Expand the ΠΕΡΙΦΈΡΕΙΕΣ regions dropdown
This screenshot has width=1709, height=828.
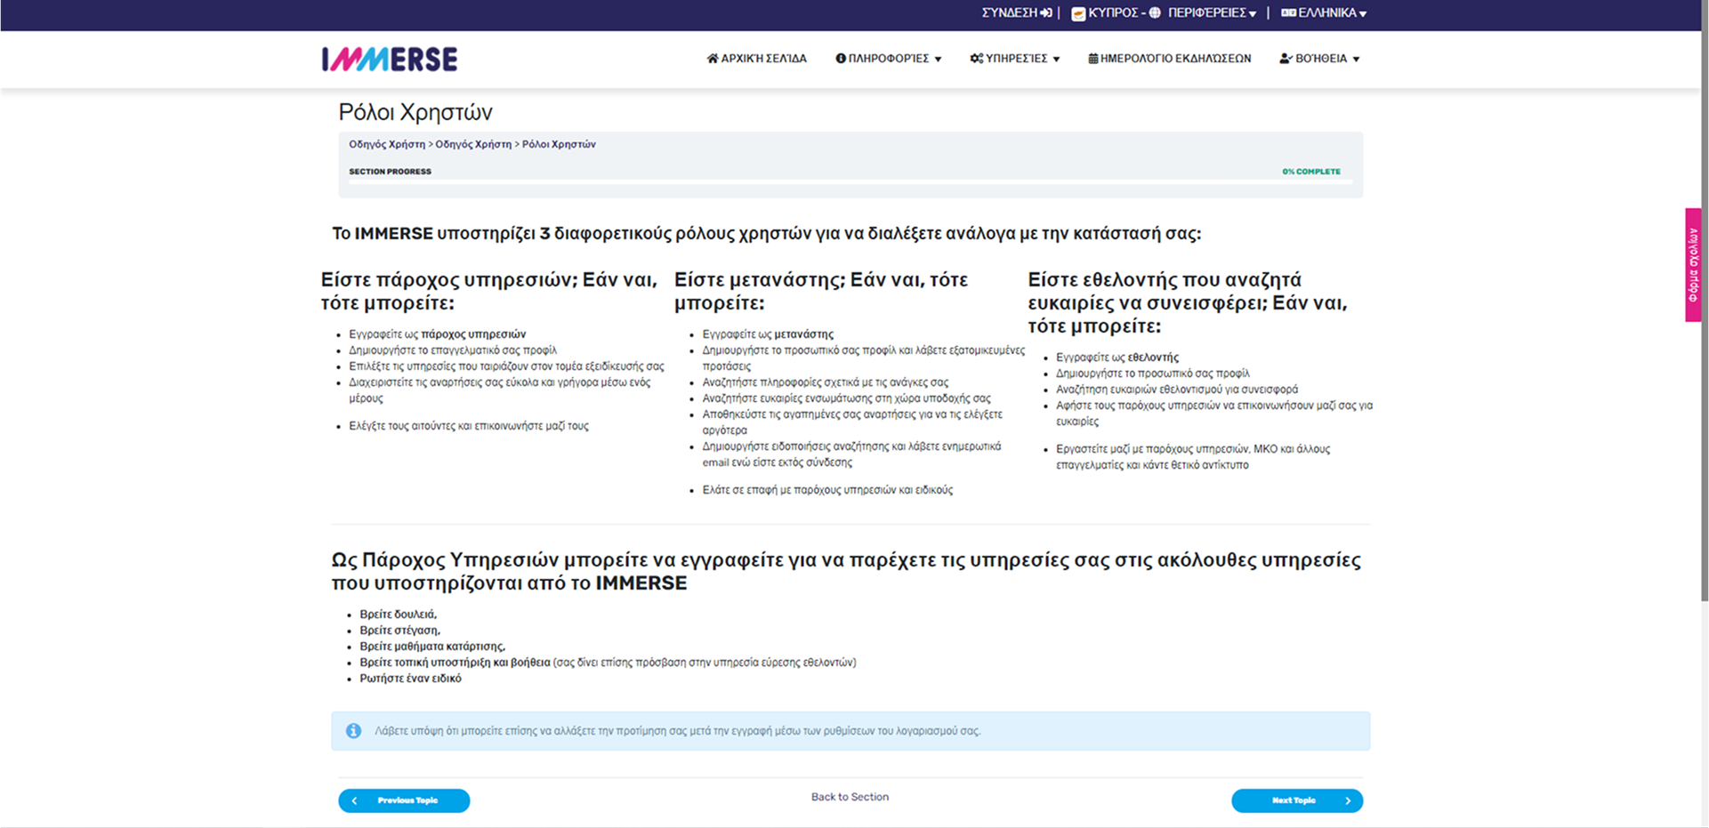pos(1253,13)
